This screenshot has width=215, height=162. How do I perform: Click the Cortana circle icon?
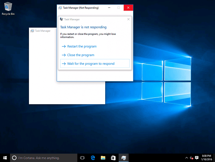14,158
